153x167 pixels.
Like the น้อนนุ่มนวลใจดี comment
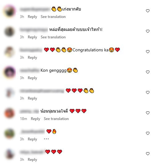click(147, 113)
